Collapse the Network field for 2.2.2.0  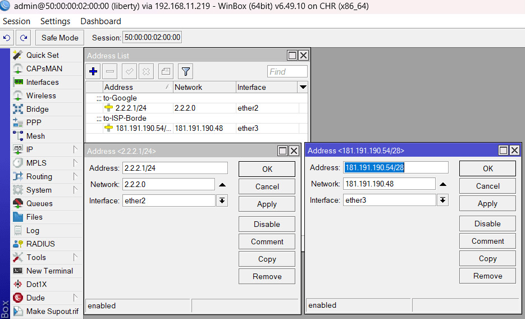(x=222, y=185)
